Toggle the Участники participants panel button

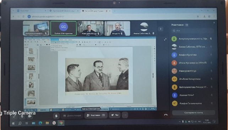(96, 115)
